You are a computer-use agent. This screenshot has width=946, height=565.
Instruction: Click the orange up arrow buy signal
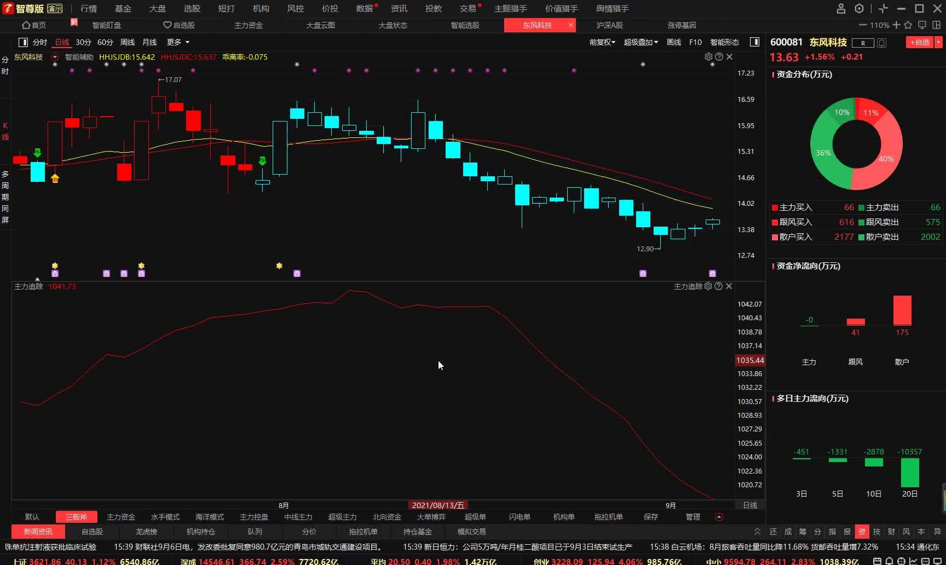(x=55, y=178)
